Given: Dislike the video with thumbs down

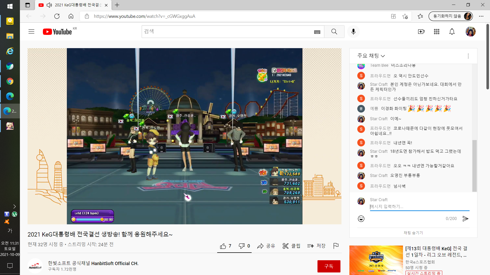Looking at the screenshot, I should (x=244, y=246).
